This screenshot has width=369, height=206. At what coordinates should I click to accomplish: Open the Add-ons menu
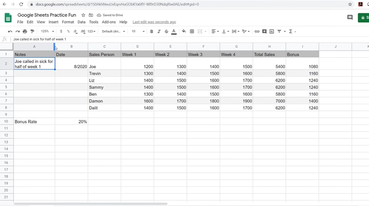click(109, 22)
